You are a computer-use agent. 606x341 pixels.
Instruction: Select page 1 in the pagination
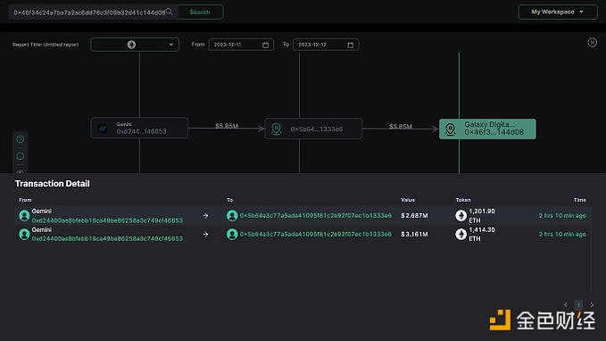(578, 304)
